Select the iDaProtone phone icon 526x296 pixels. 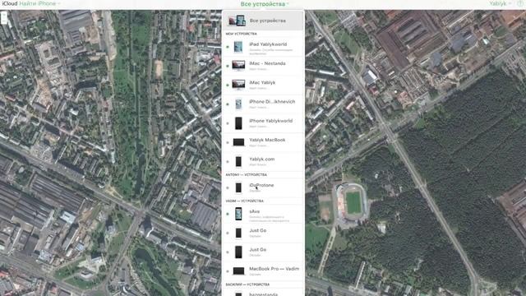pos(238,187)
